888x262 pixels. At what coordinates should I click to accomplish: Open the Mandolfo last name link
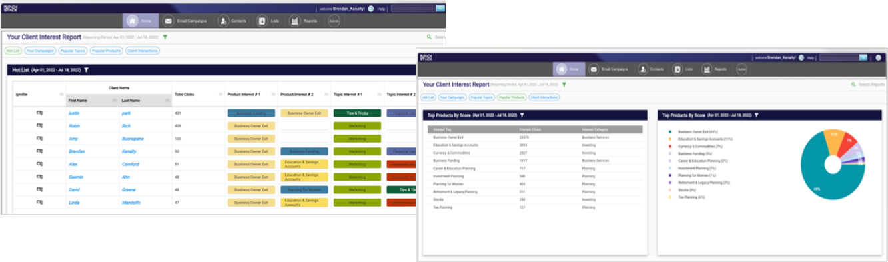click(131, 203)
